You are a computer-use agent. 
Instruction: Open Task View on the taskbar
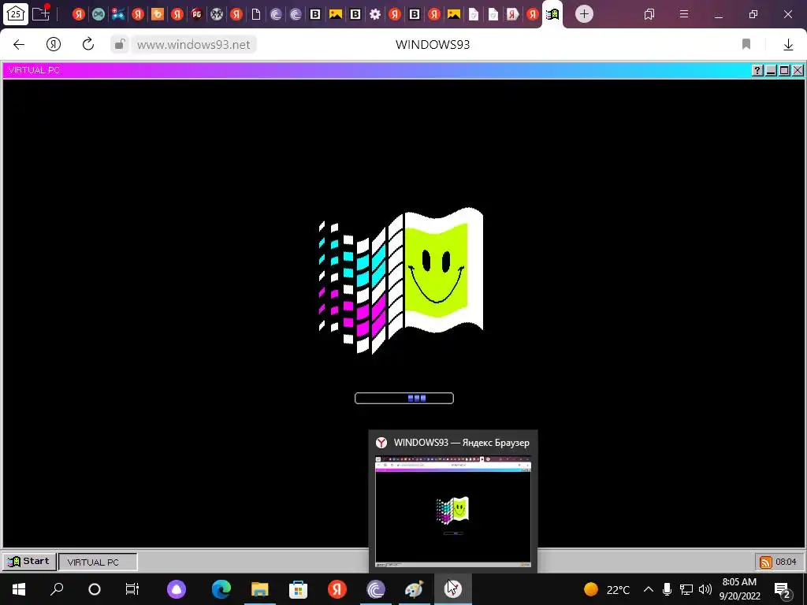coord(132,589)
